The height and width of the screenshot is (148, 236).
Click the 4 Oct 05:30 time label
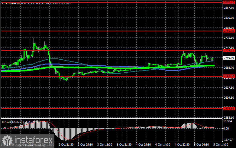click(x=143, y=145)
